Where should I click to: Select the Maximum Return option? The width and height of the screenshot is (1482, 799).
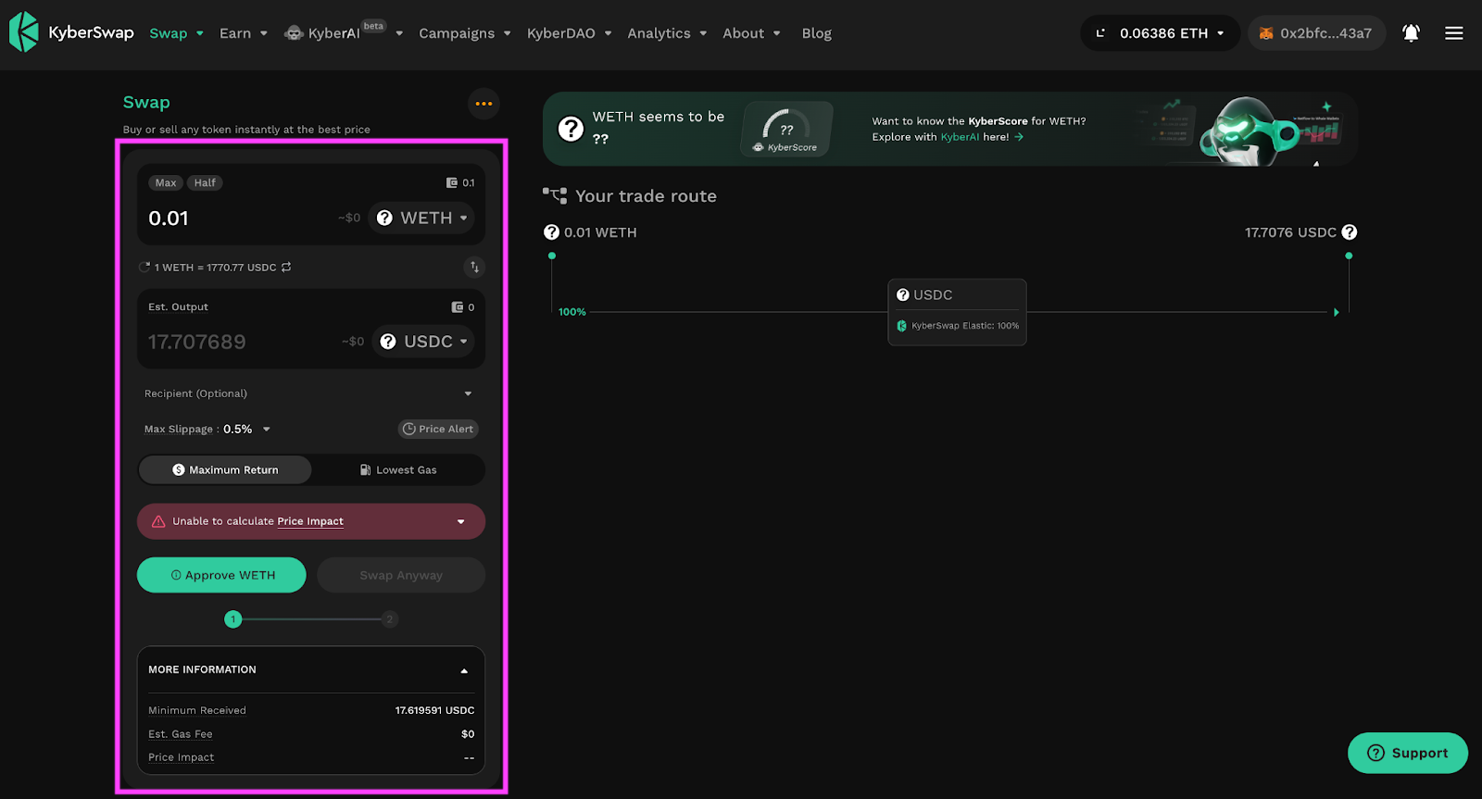[225, 470]
